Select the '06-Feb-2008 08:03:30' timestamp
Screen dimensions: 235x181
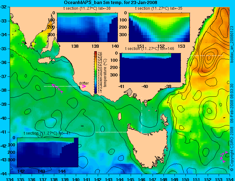tap(232, 103)
